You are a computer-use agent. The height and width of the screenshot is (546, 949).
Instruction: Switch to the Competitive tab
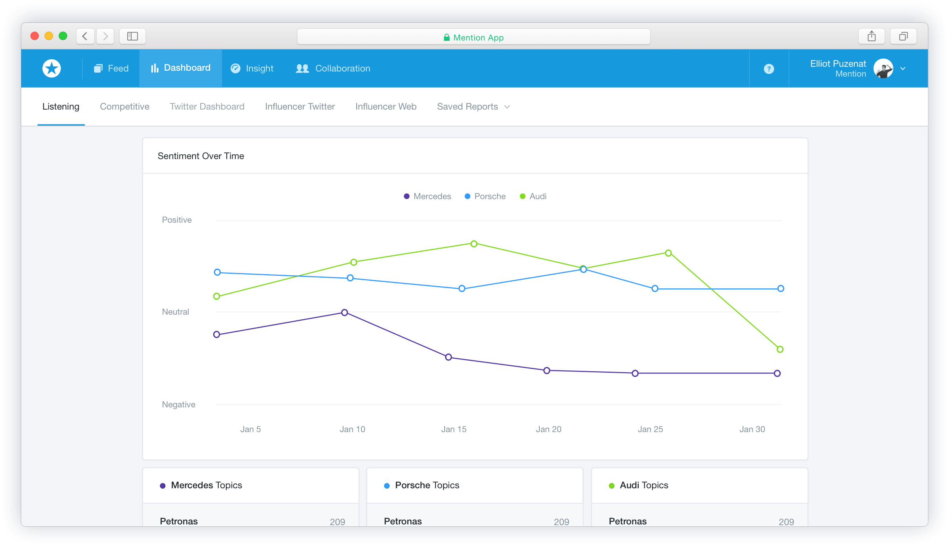(x=125, y=106)
